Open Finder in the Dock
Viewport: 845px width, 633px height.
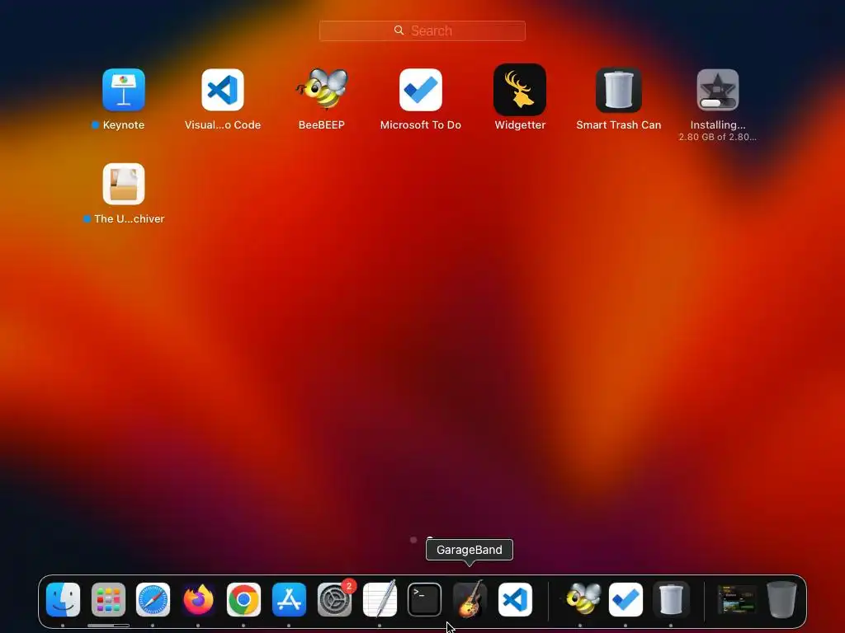click(x=63, y=600)
